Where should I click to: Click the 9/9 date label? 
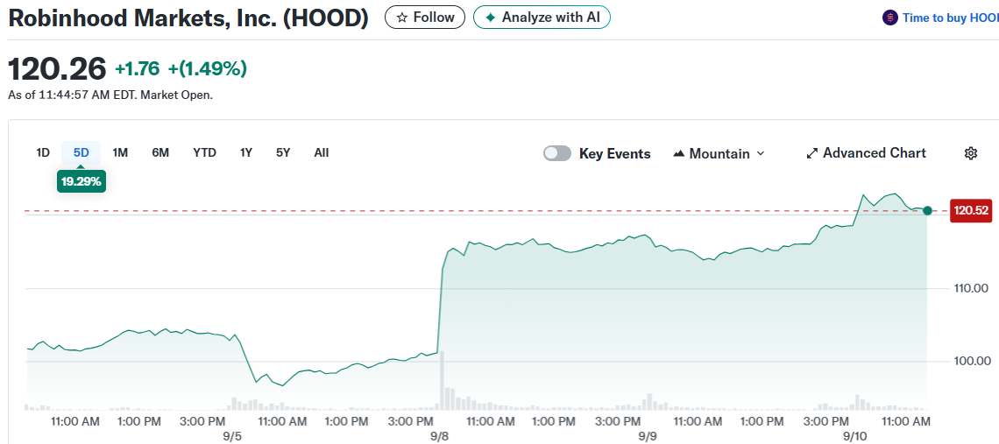pyautogui.click(x=648, y=436)
